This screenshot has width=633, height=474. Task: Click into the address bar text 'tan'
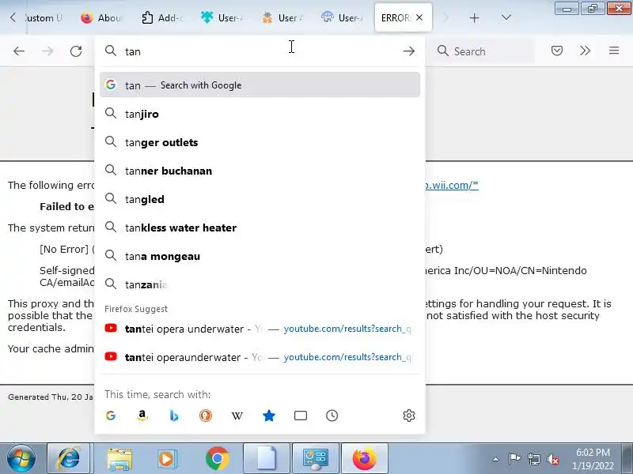coord(133,51)
